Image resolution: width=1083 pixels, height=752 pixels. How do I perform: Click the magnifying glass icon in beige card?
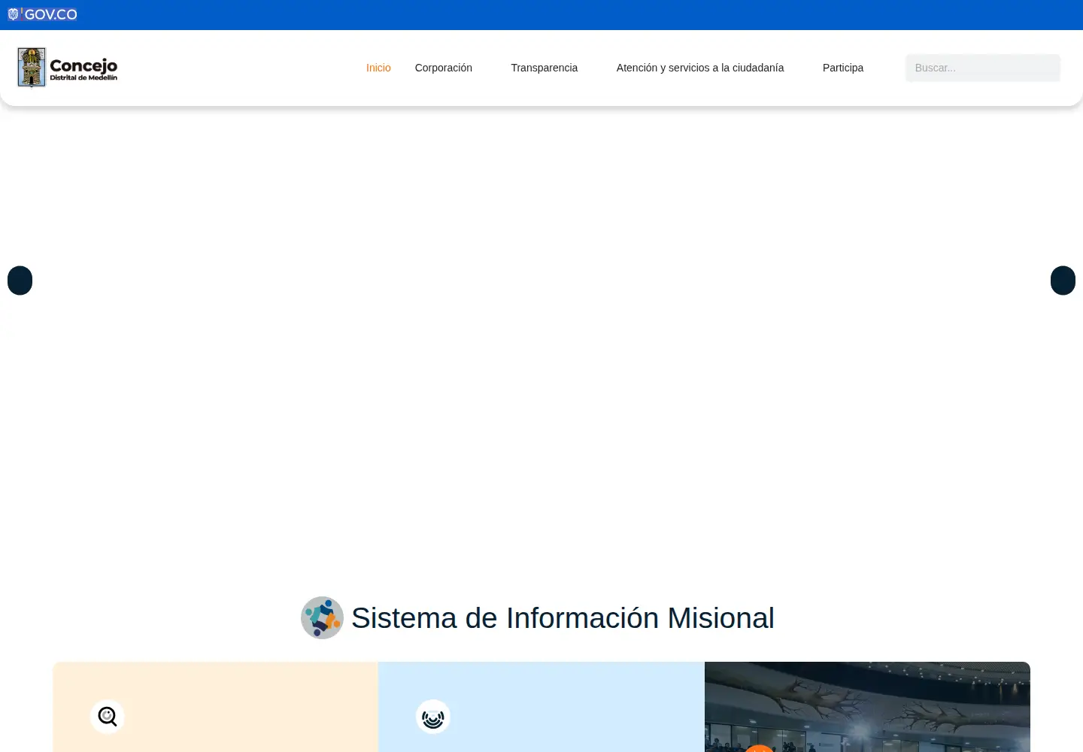(108, 717)
